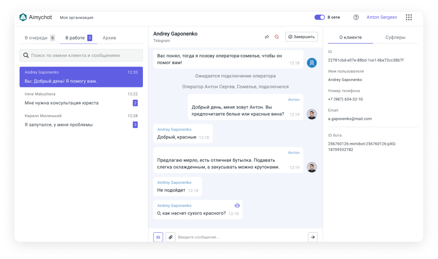The height and width of the screenshot is (259, 438).
Task: Switch to the 'В работе' tab
Action: click(79, 38)
